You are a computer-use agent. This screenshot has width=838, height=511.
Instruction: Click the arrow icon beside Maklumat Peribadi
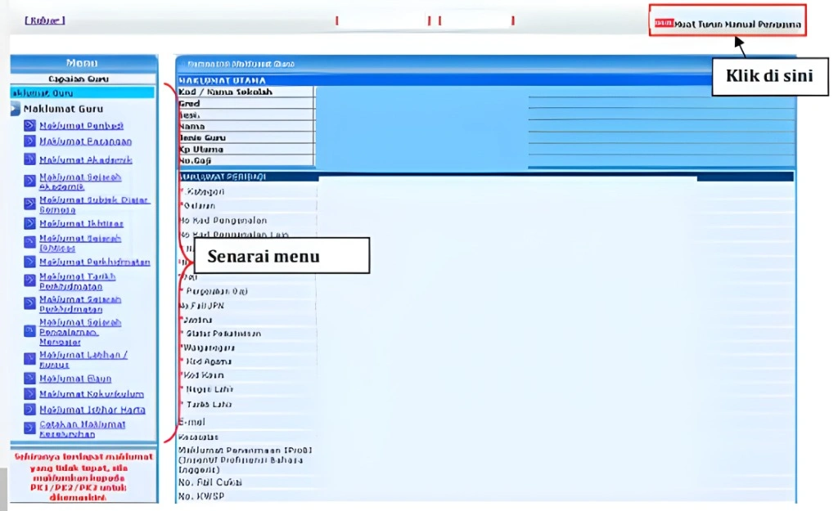tap(30, 126)
